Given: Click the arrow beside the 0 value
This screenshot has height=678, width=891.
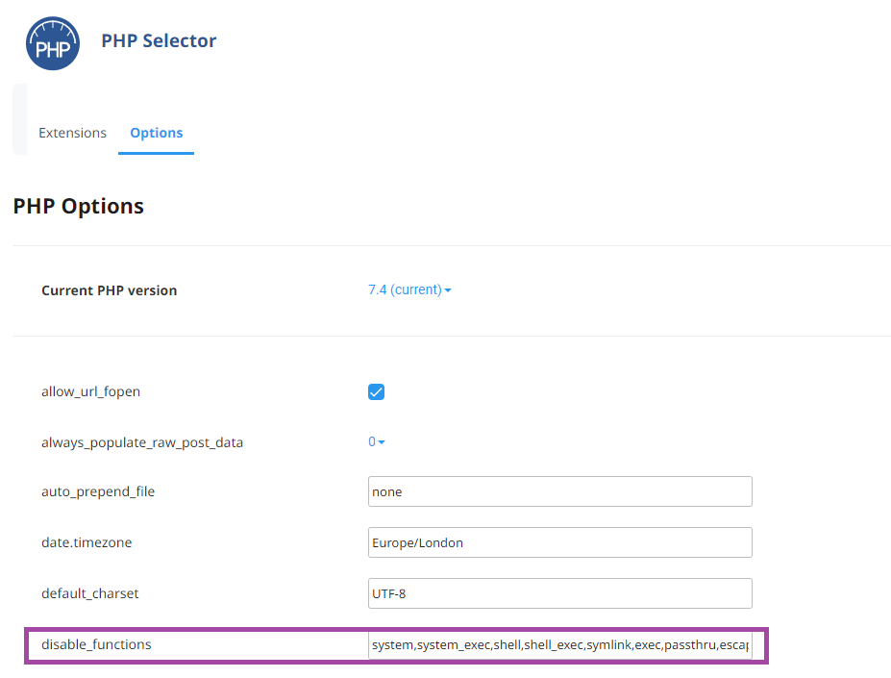Looking at the screenshot, I should [x=382, y=442].
